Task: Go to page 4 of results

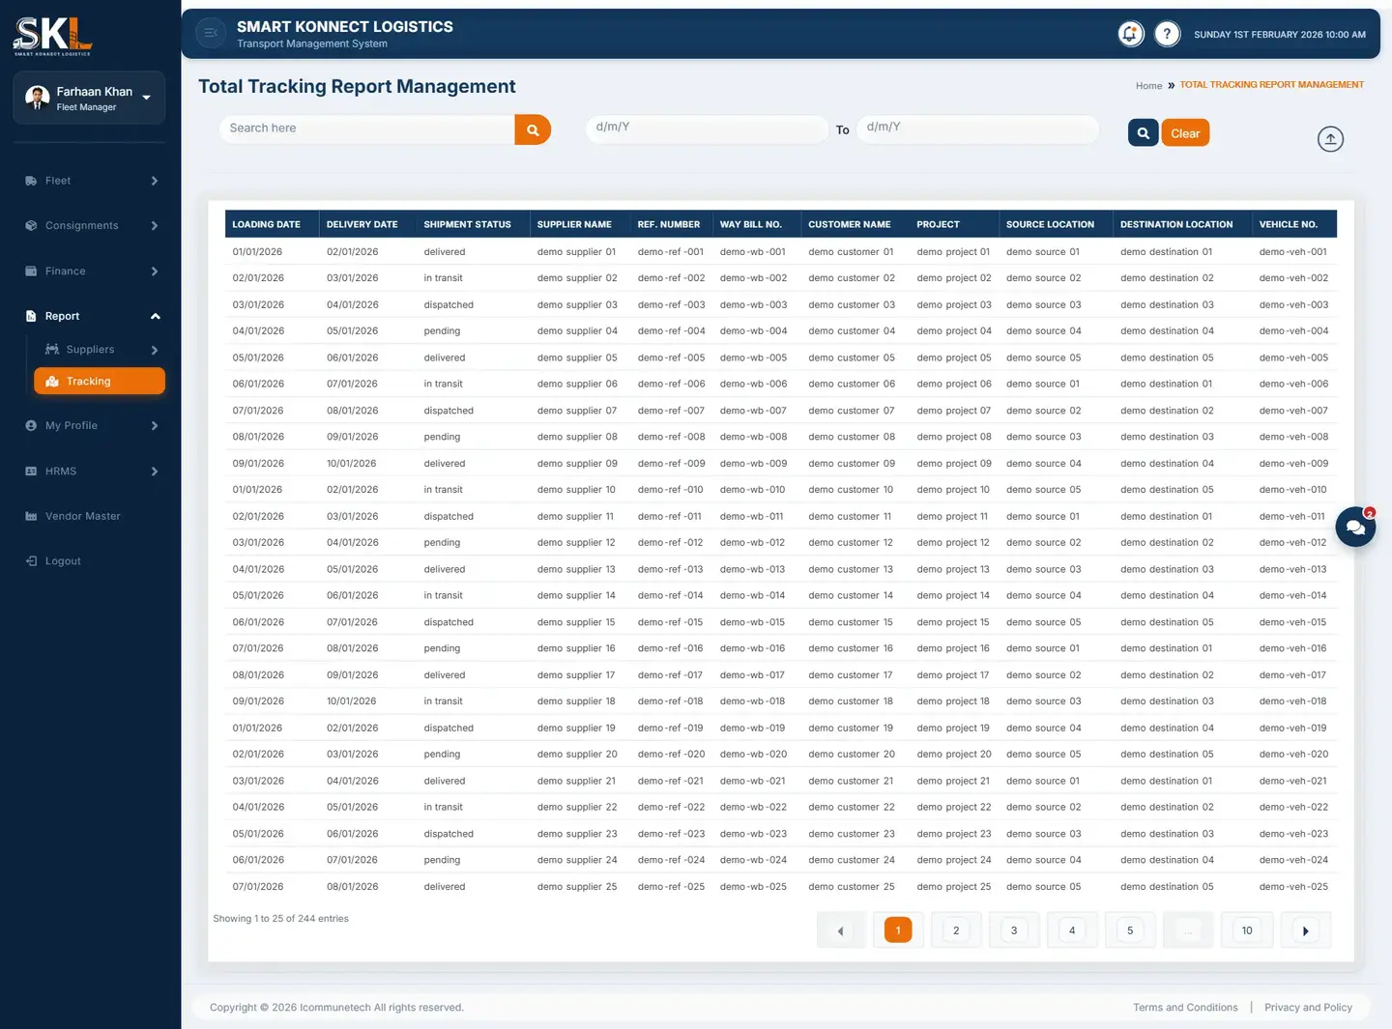Action: coord(1072,930)
